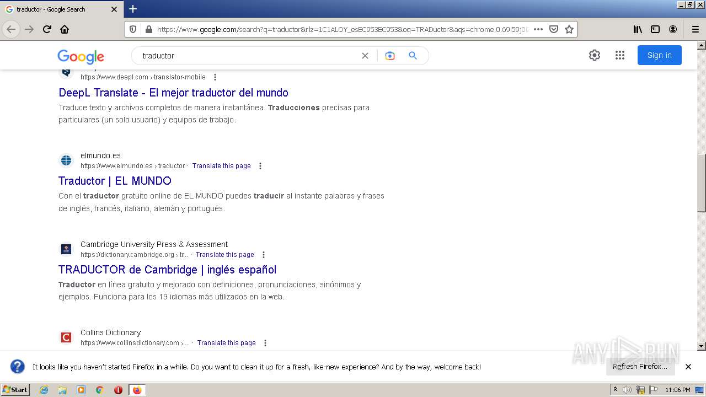Click the scrollbar down arrow
Viewport: 706px width, 397px height.
coord(702,346)
